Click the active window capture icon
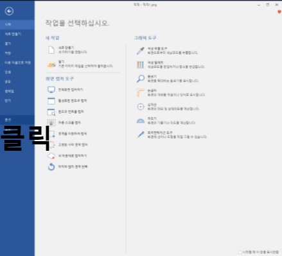Image resolution: width=282 pixels, height=256 pixels. 51,101
